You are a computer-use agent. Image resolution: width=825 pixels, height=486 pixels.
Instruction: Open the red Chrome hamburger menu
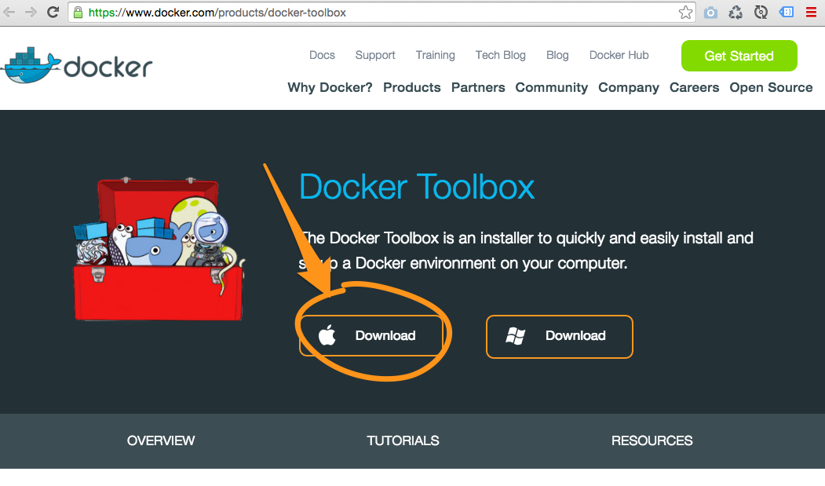(x=811, y=12)
